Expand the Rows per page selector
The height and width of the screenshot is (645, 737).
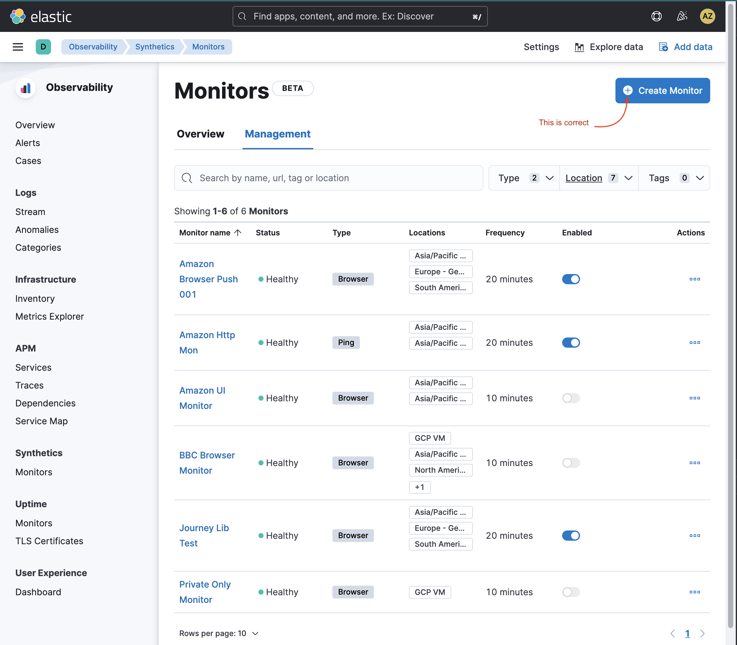coord(219,633)
